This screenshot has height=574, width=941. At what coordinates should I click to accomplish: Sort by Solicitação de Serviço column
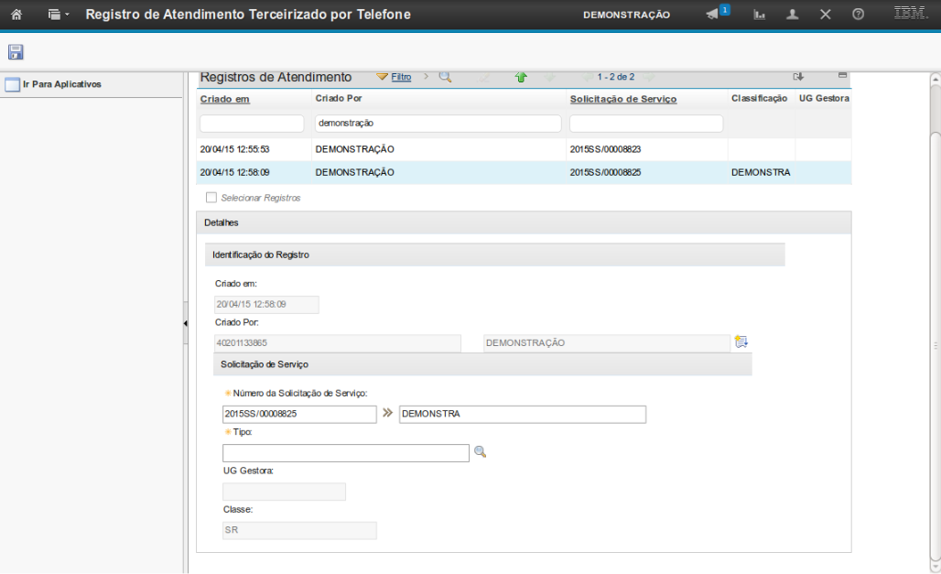coord(622,99)
